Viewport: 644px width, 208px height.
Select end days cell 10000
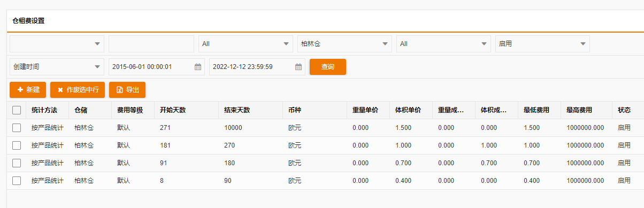pos(251,128)
